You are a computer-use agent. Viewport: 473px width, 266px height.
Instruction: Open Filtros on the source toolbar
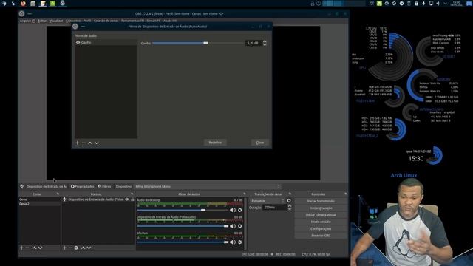pos(104,187)
